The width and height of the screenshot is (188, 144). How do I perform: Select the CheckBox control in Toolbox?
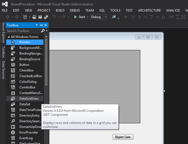click(25, 70)
